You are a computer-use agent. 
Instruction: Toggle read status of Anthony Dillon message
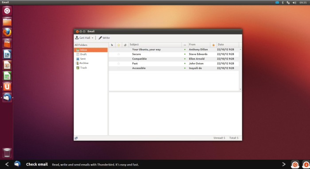point(185,49)
